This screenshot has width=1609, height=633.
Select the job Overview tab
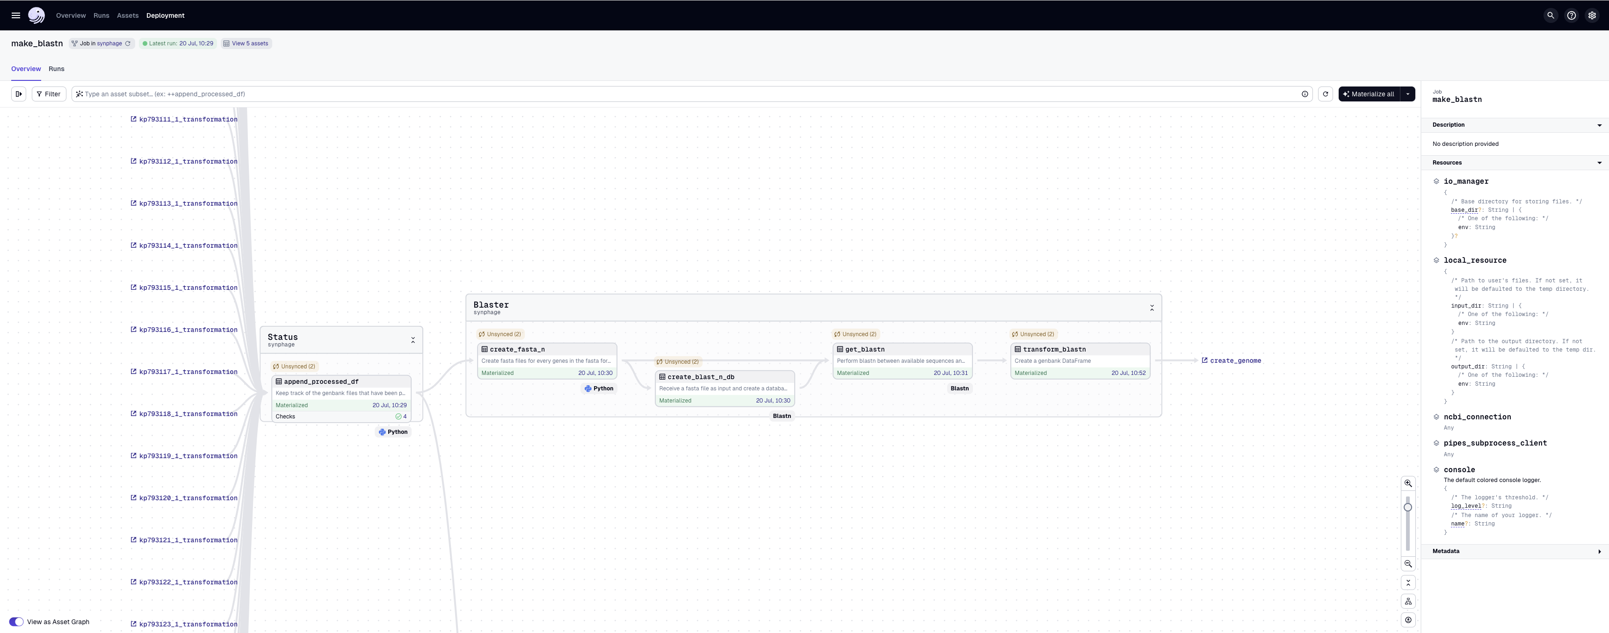26,69
